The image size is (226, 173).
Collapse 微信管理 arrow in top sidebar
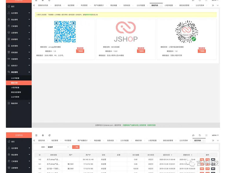(29, 72)
